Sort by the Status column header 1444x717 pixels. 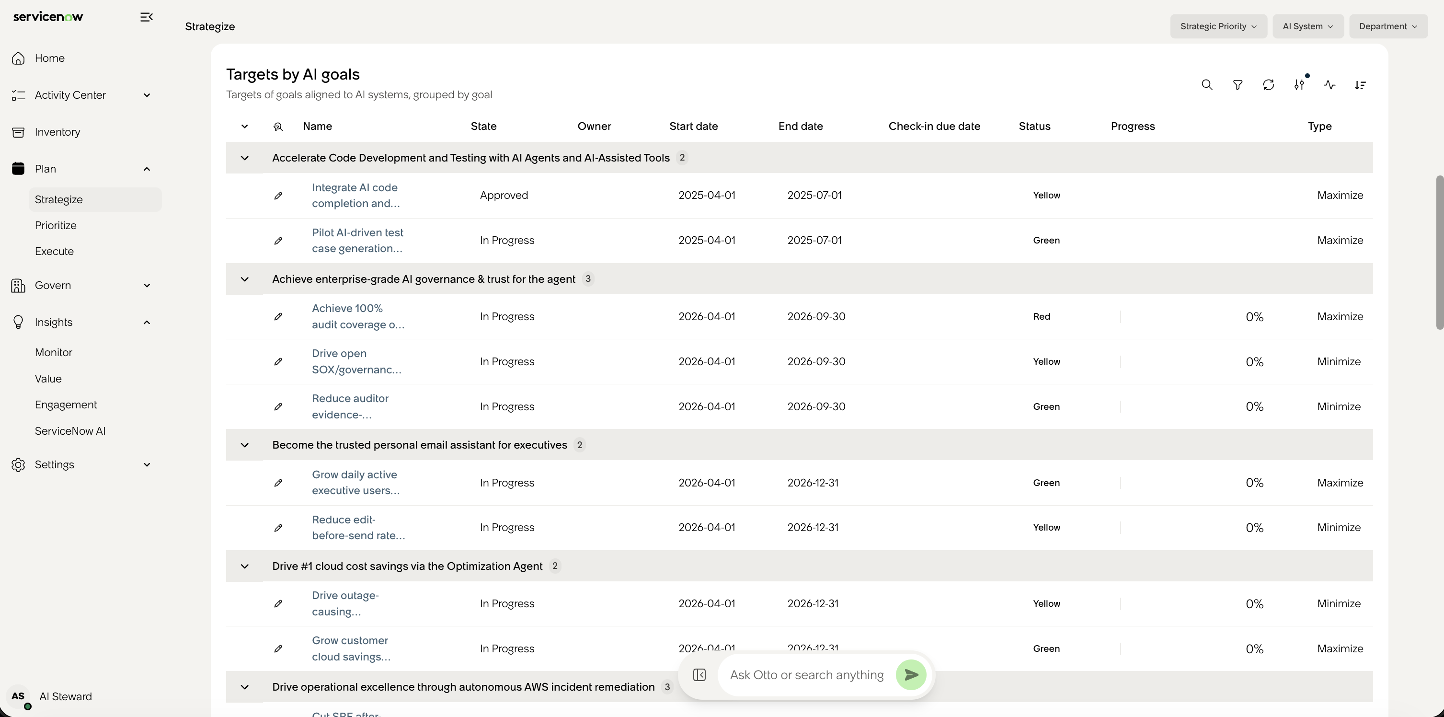[x=1034, y=127]
